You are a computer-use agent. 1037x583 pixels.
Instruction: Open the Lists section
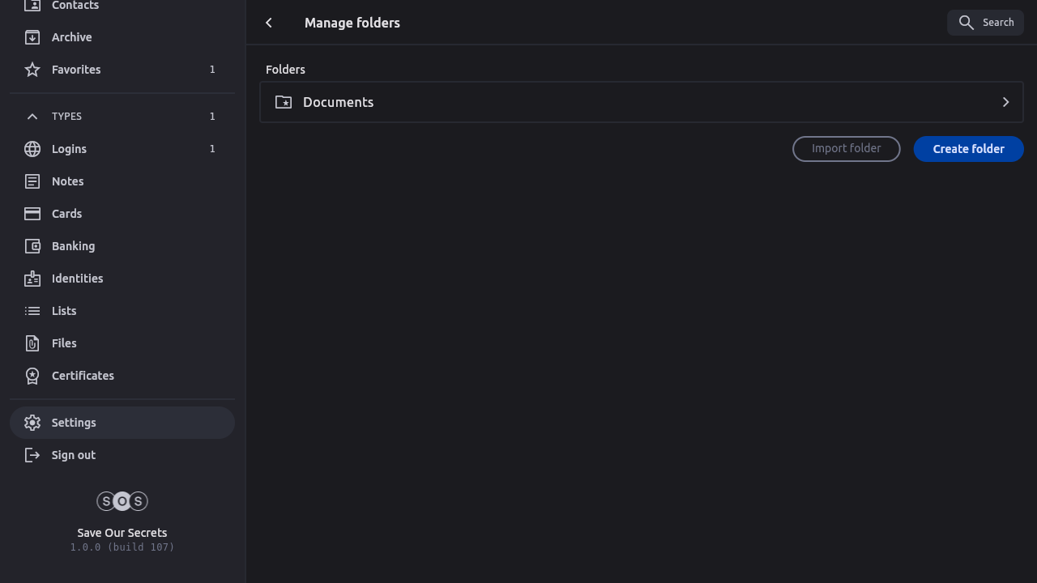click(x=64, y=311)
